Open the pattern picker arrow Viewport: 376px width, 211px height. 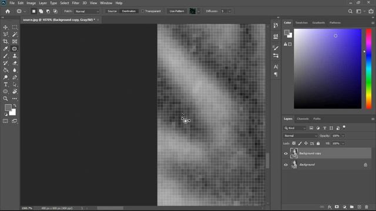(199, 11)
